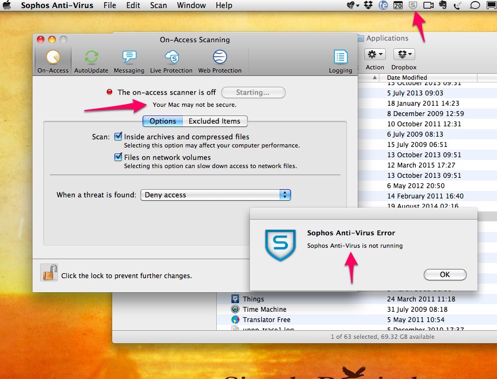Open the Dropbox toolbar dropdown in Finder
Viewport: 497px width, 379px height.
click(x=404, y=54)
